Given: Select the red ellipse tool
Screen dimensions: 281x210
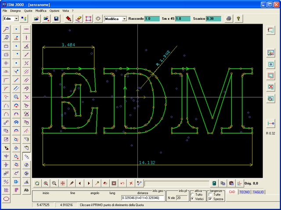Looking at the screenshot, I should [x=6, y=199].
